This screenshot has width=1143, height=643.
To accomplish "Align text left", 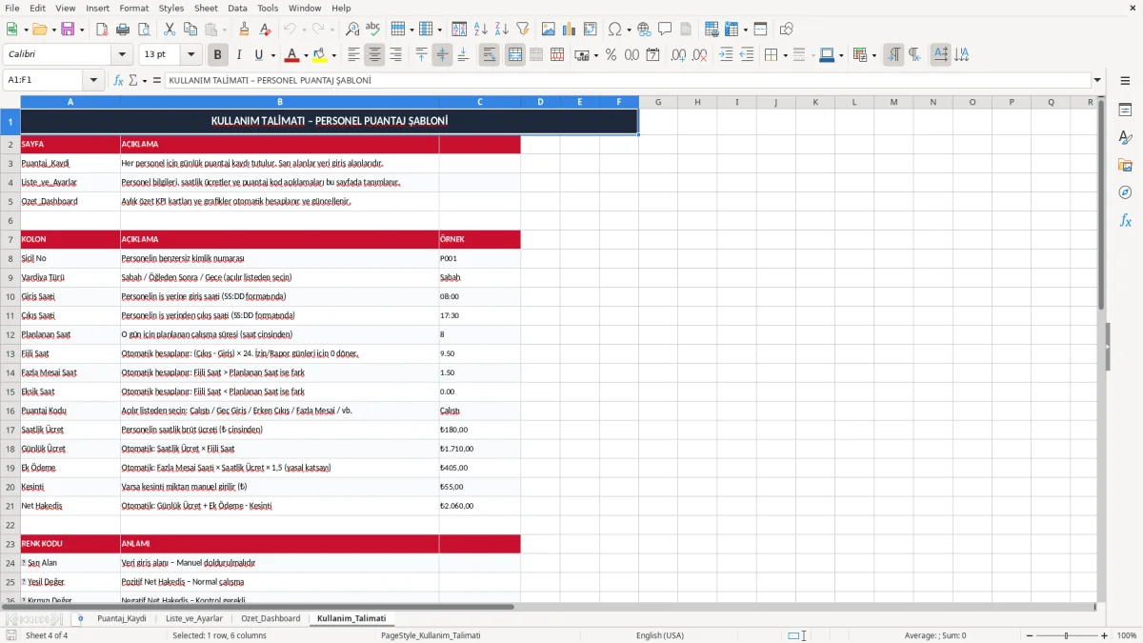I will [353, 55].
